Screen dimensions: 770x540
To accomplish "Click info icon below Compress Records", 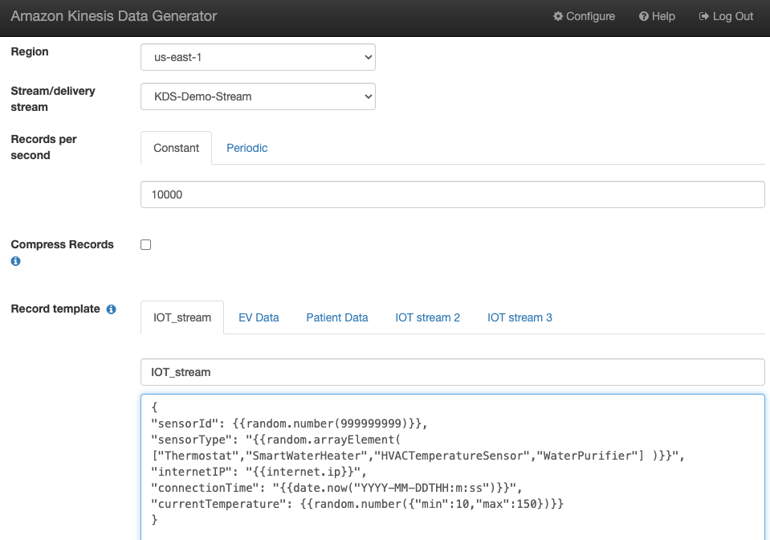I will [x=16, y=261].
